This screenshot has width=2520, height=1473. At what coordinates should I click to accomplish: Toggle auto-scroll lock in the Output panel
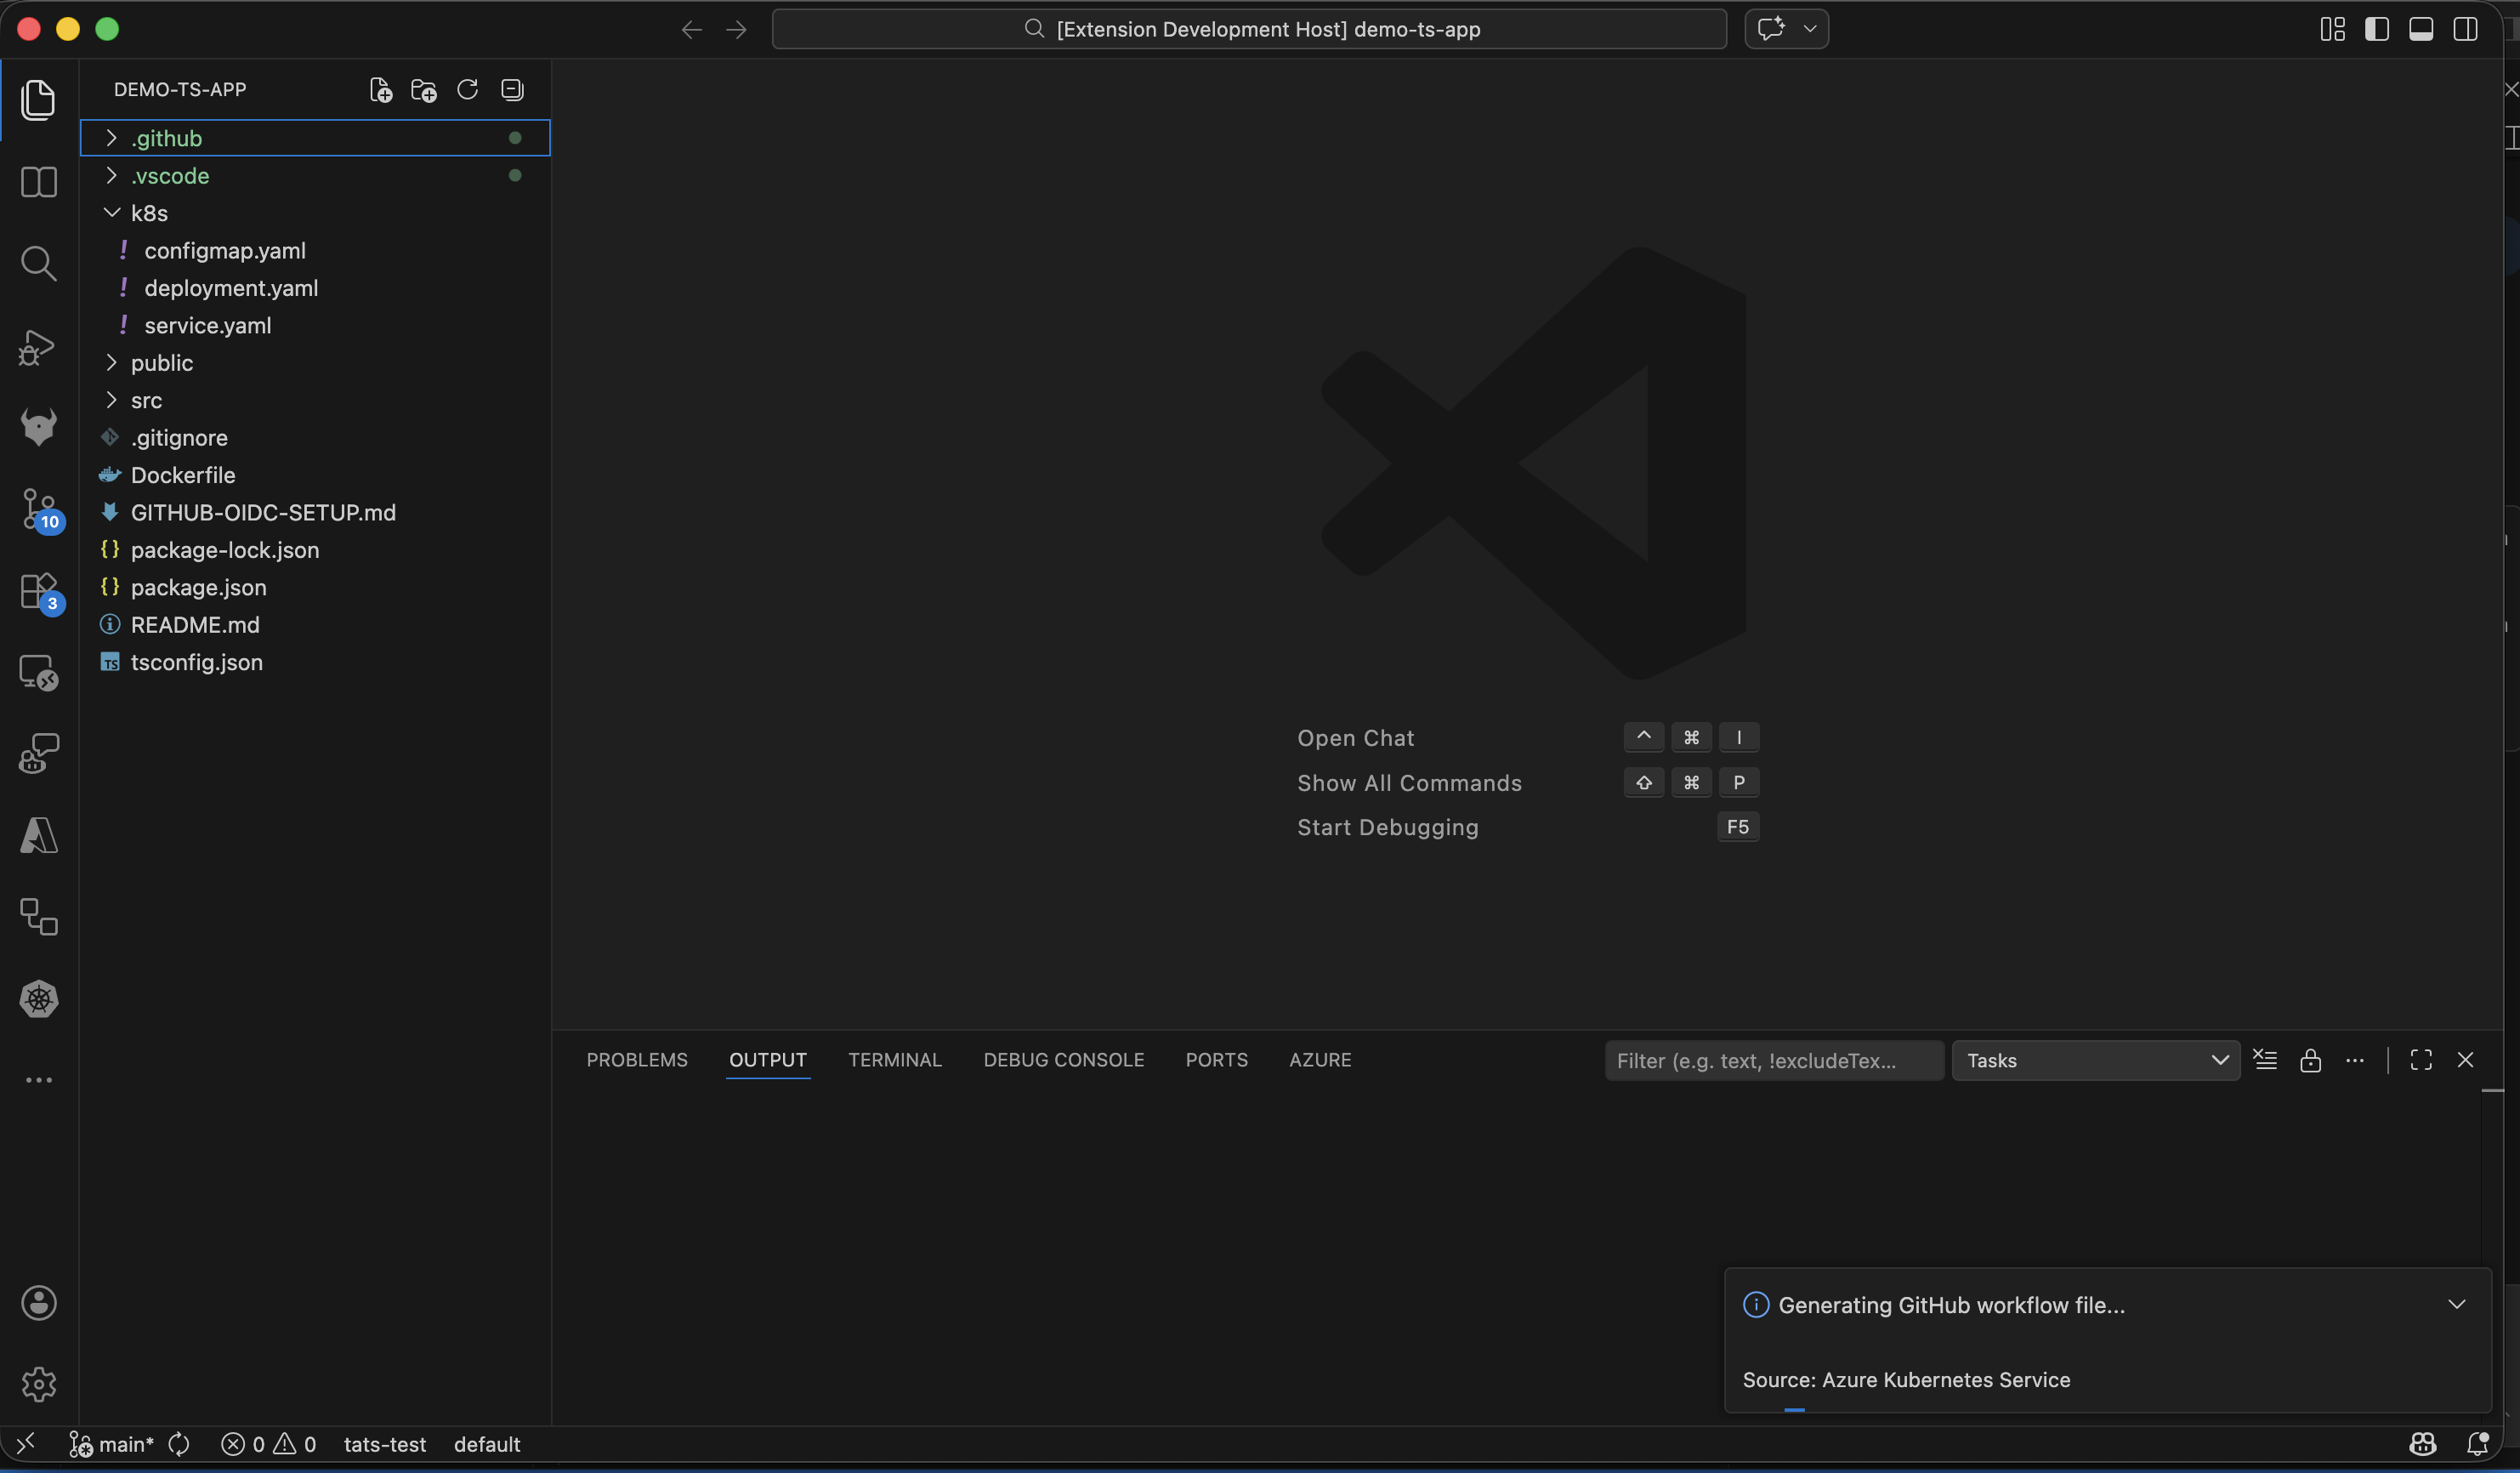2311,1060
